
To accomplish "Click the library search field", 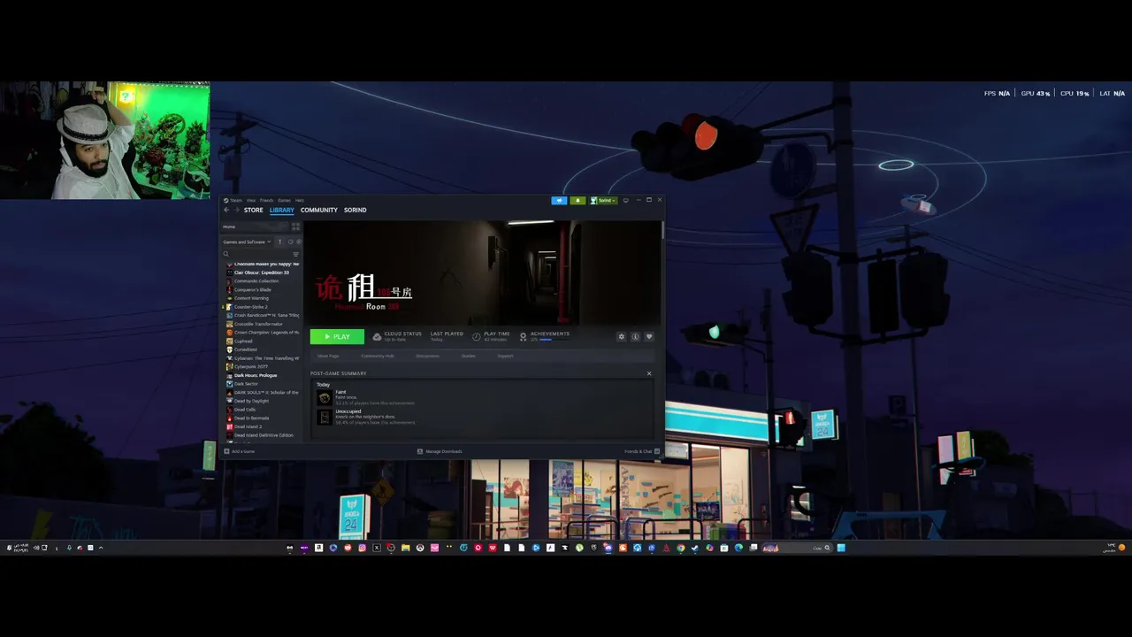I will [x=258, y=254].
